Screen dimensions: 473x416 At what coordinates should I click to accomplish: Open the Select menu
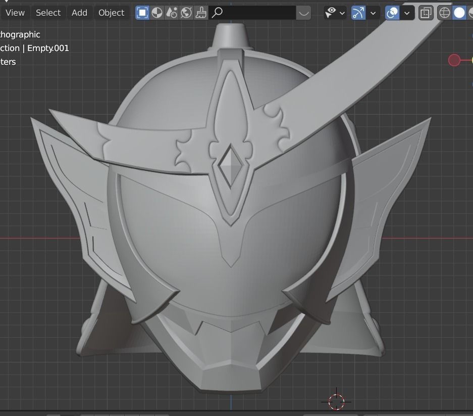pyautogui.click(x=48, y=13)
